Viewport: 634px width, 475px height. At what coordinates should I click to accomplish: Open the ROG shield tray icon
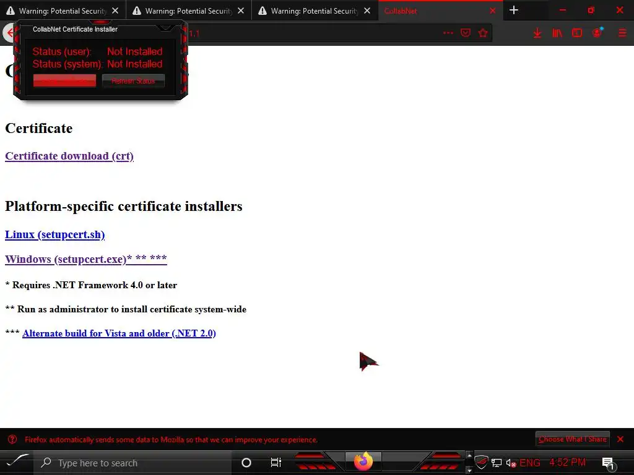481,463
